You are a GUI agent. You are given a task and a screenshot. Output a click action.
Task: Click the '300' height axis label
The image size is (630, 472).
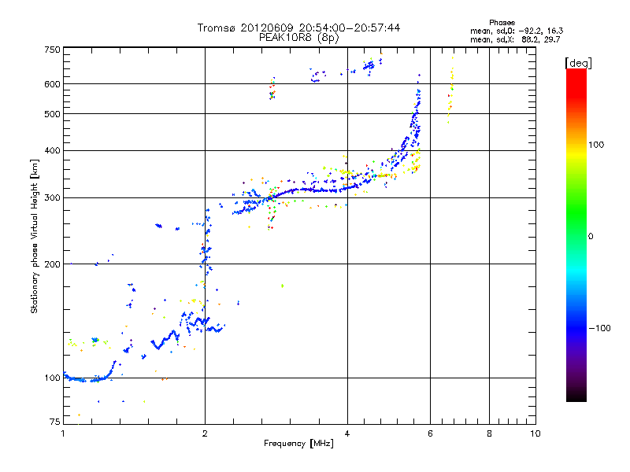pyautogui.click(x=52, y=197)
